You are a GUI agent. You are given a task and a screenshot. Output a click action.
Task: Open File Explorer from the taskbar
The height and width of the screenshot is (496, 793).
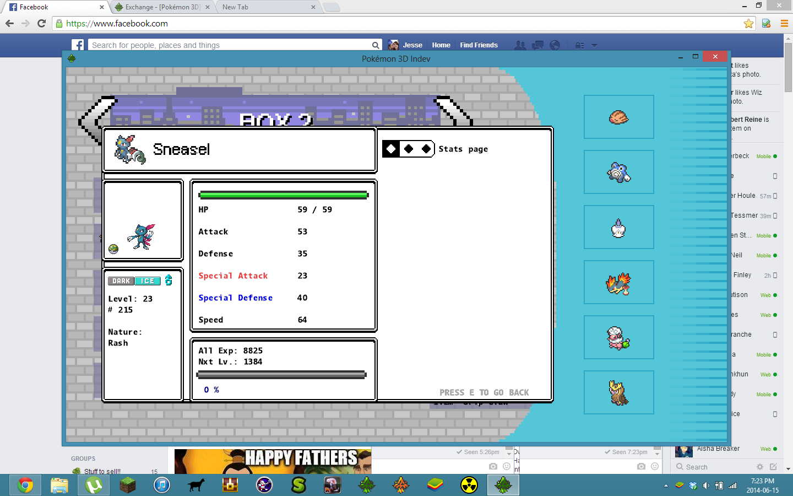click(x=59, y=485)
